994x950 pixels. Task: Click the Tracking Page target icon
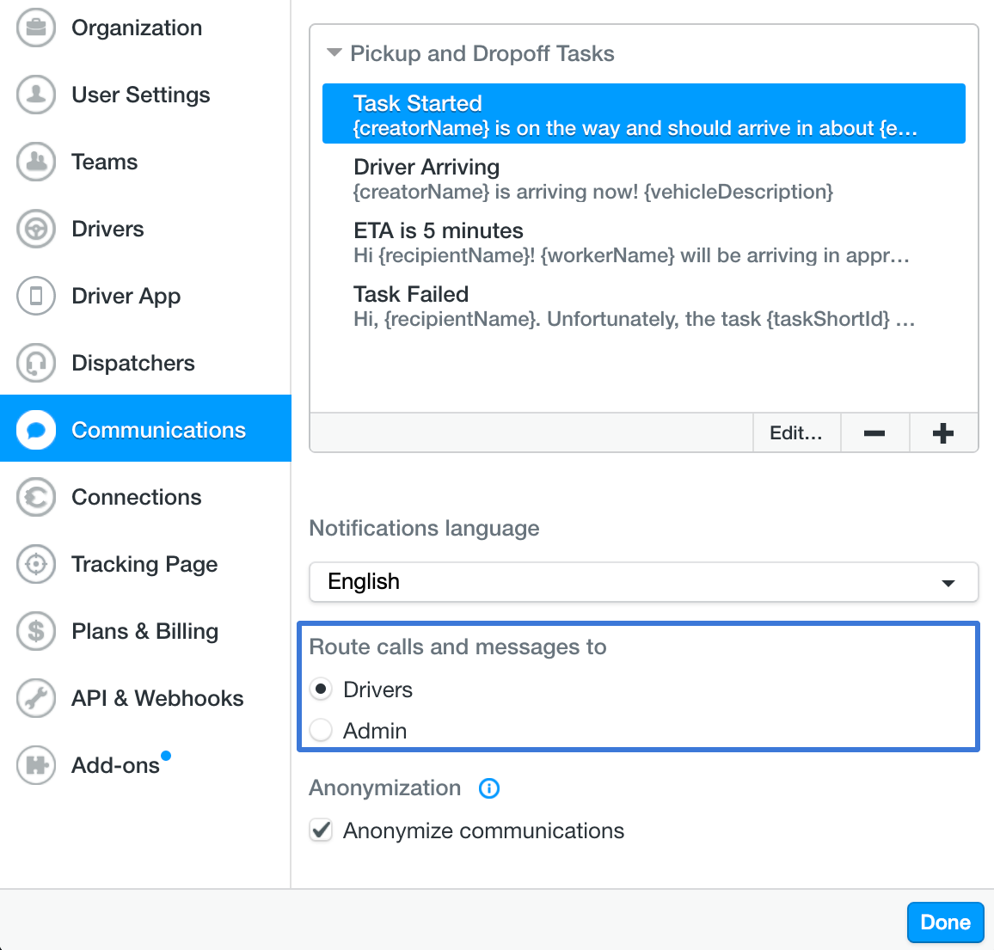(36, 564)
